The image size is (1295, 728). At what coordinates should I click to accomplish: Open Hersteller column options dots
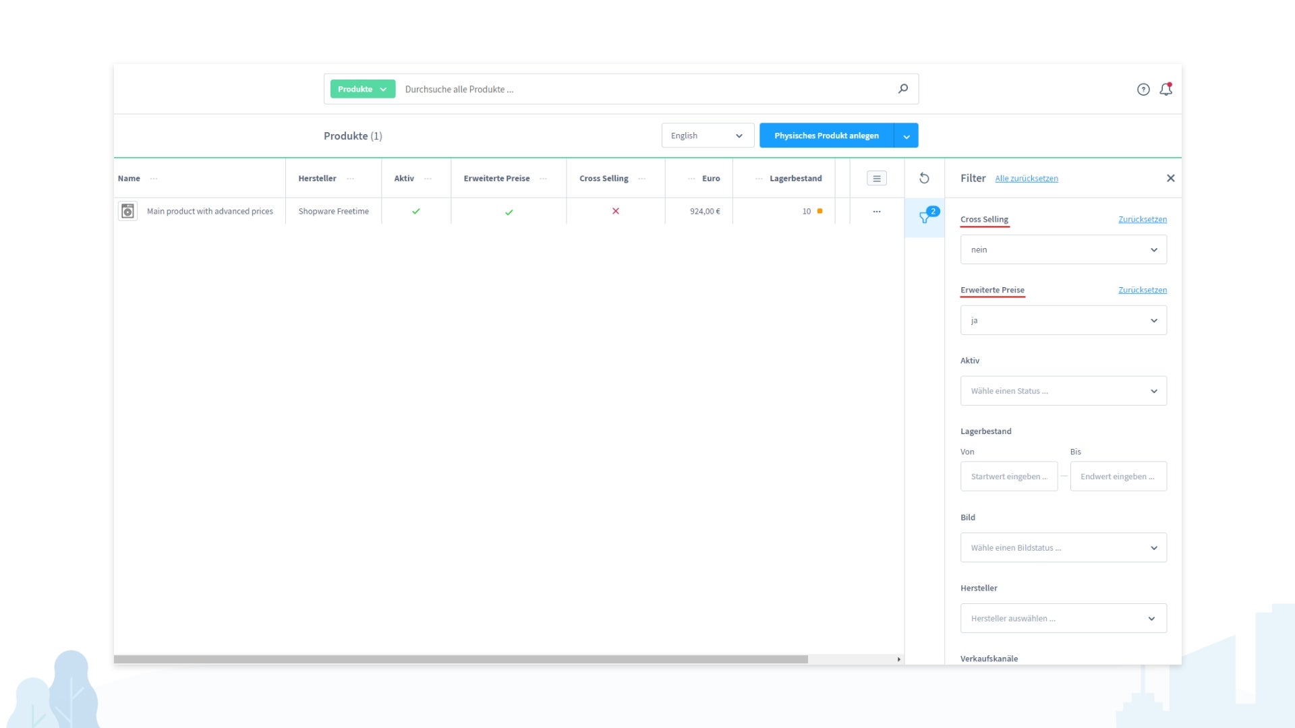(x=350, y=179)
